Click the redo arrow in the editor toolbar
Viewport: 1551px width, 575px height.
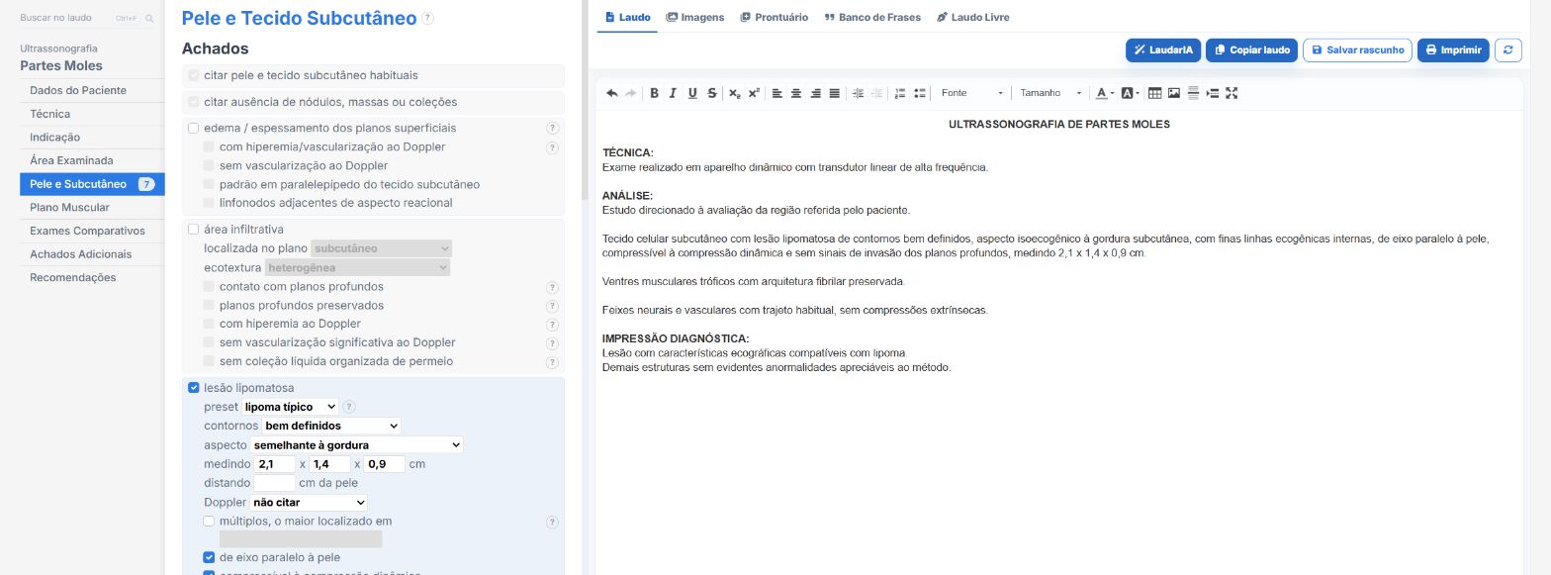tap(630, 93)
